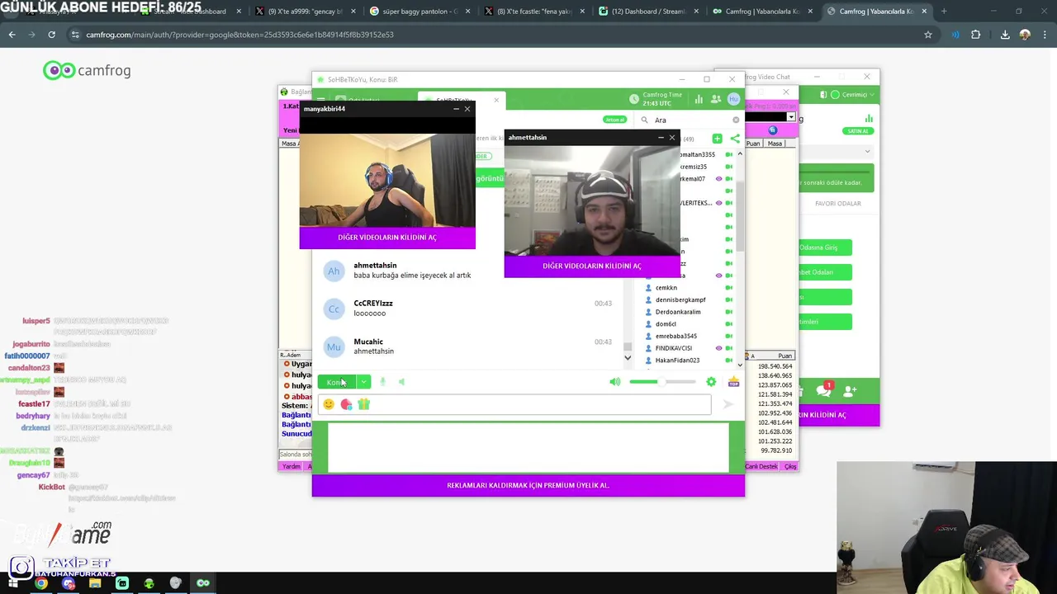Viewport: 1057px width, 594px height.
Task: Open the Chrome three-dot menu
Action: [1044, 35]
